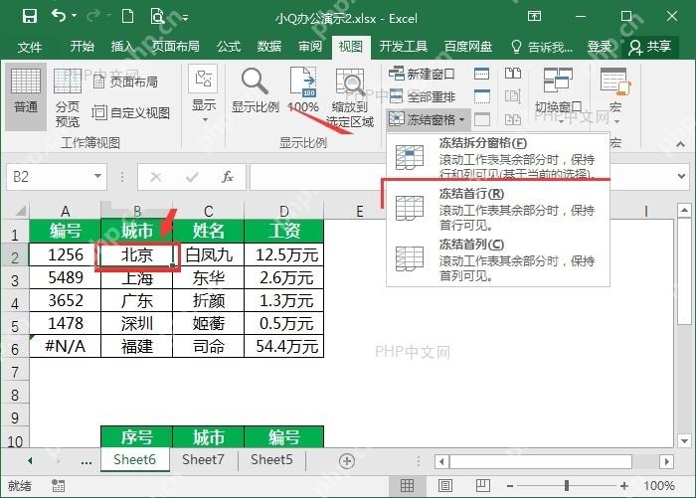Click the Undo arrow icon
This screenshot has width=696, height=498.
(58, 17)
